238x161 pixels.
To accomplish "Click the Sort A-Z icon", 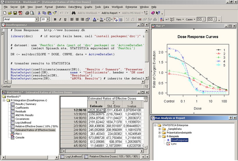I will (162, 19).
